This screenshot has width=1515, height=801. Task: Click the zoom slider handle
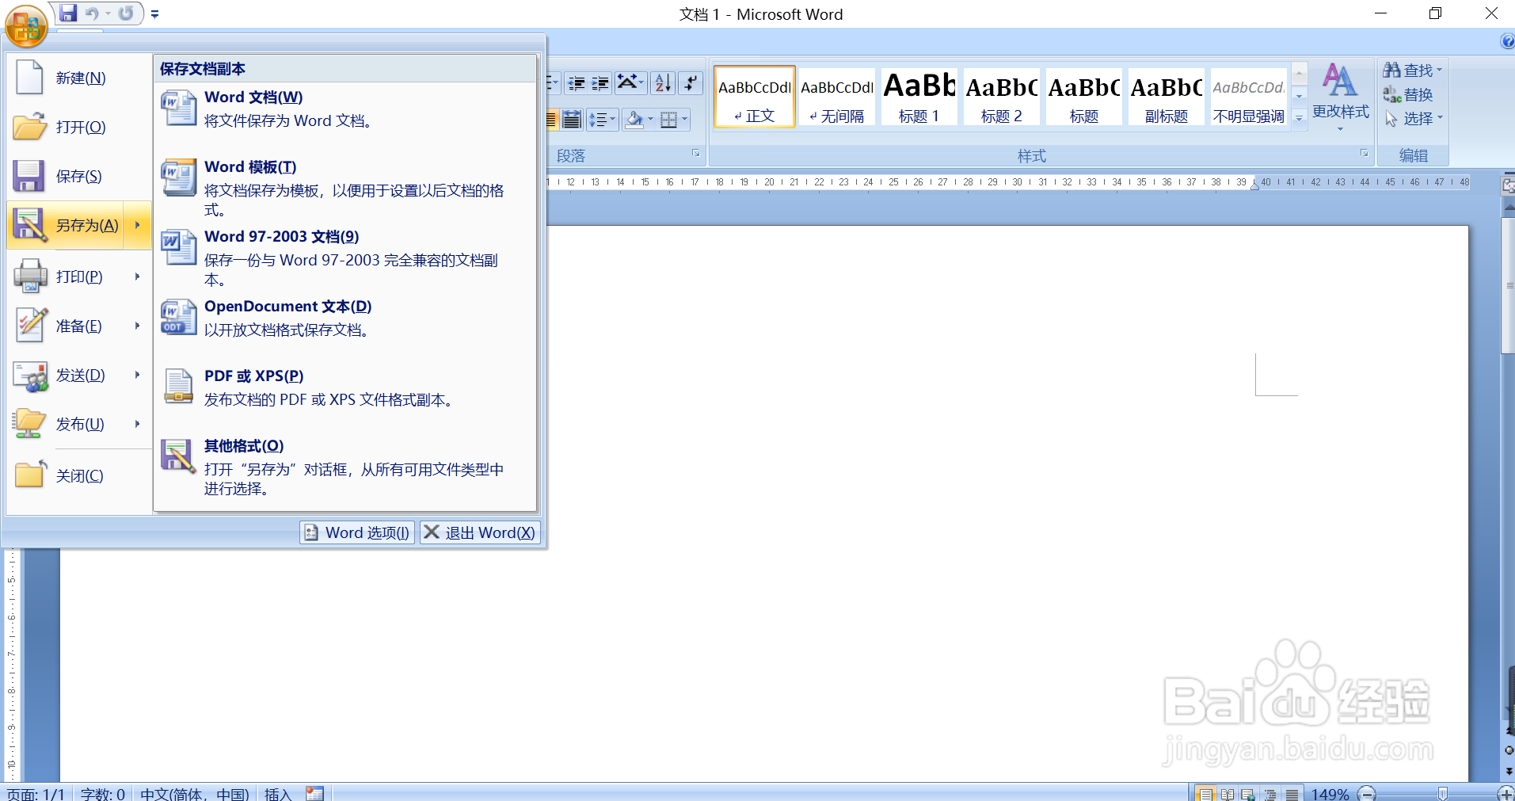pyautogui.click(x=1443, y=793)
